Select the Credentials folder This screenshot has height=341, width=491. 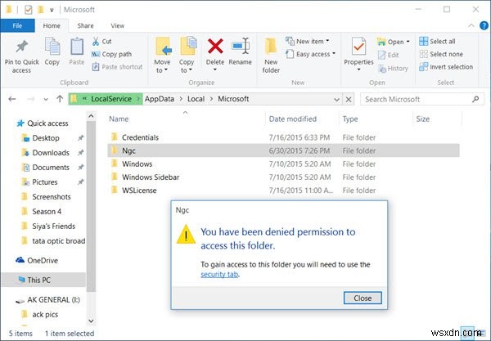(x=283, y=137)
